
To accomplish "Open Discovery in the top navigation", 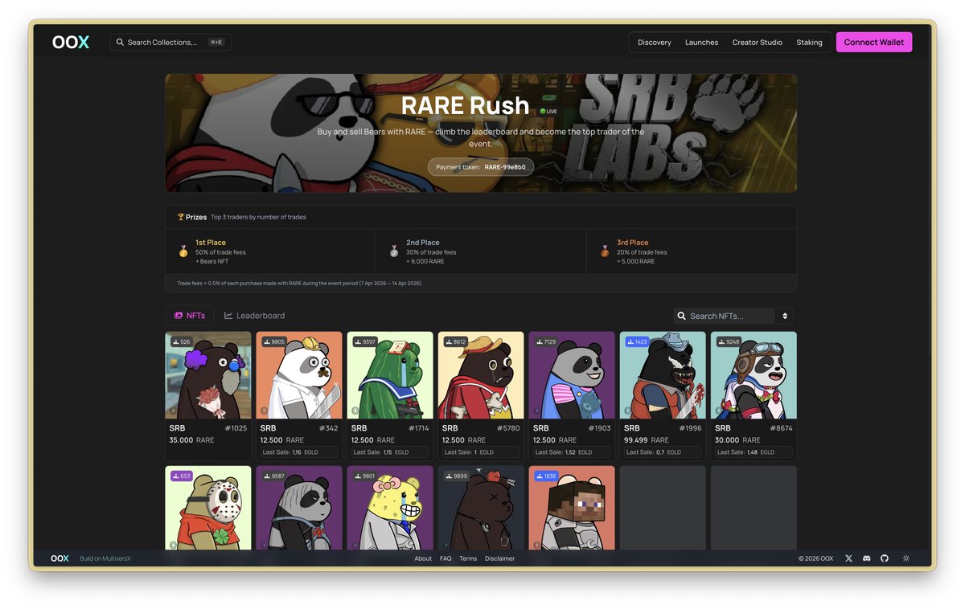I will point(655,43).
